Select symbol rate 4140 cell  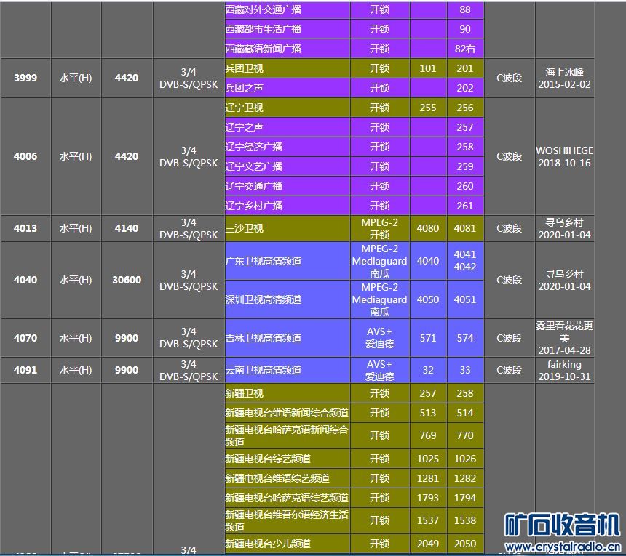point(127,228)
